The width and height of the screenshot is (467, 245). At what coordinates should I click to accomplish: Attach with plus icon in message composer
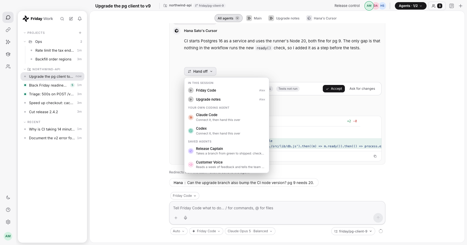[x=176, y=218]
